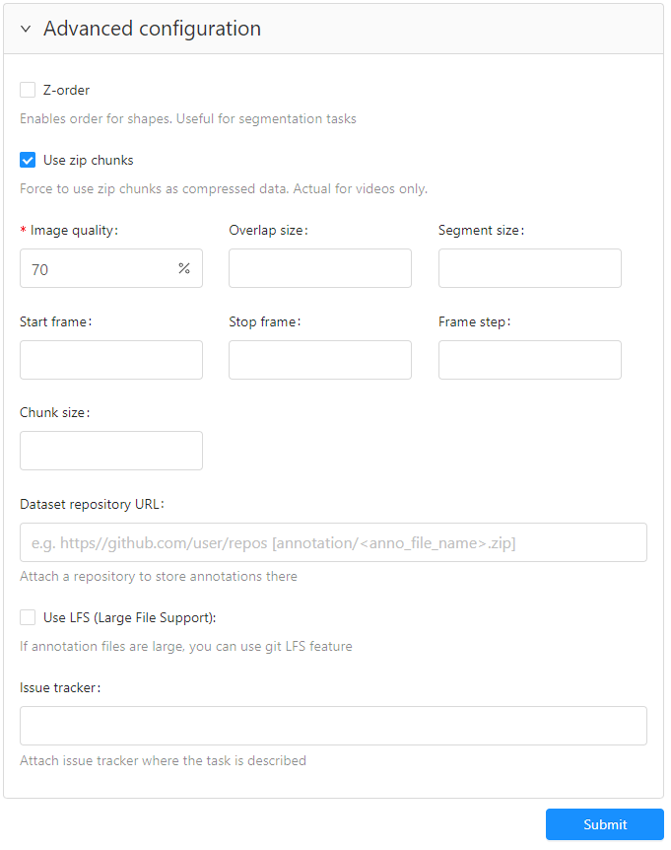This screenshot has height=850, width=671.
Task: Select the Frame step input
Action: click(529, 360)
